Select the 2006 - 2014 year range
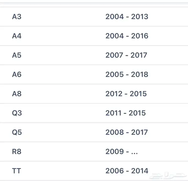Screen dimensions: 188x181 coord(127,171)
